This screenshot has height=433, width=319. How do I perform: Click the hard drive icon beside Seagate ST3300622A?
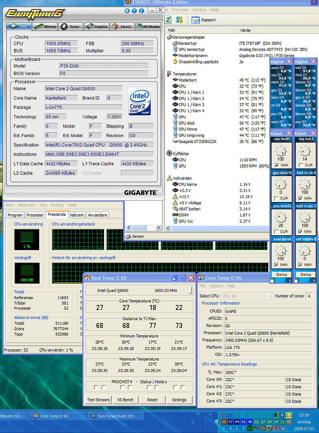point(175,142)
